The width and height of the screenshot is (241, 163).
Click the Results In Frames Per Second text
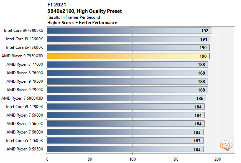point(74,17)
